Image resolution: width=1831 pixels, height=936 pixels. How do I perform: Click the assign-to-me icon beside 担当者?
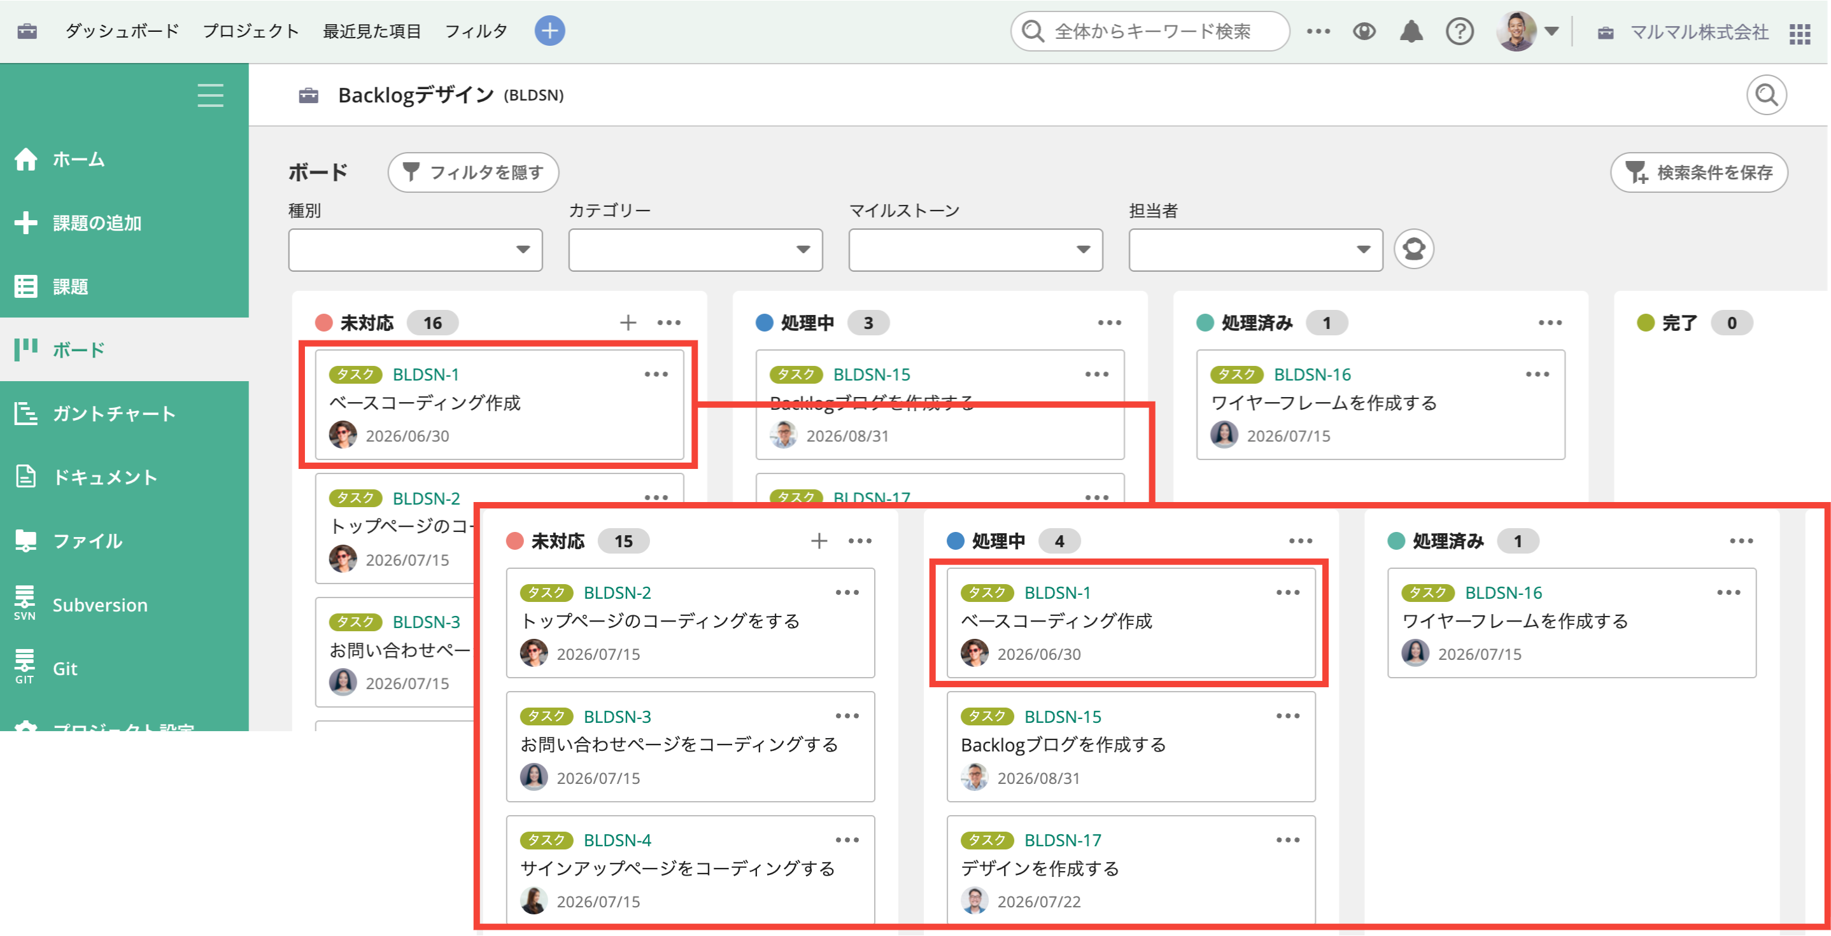point(1413,249)
